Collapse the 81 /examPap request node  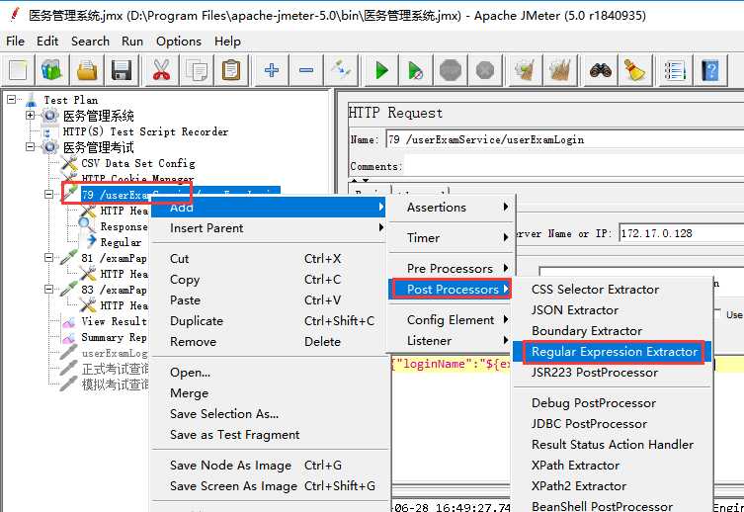[x=48, y=257]
